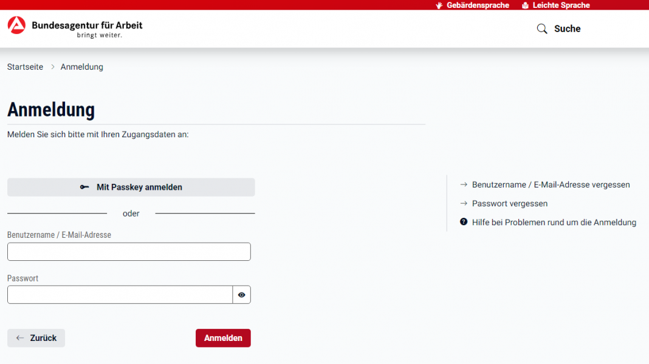Open Benutzername / E-Mail-Adresse vergessen link
649x364 pixels.
(x=551, y=184)
